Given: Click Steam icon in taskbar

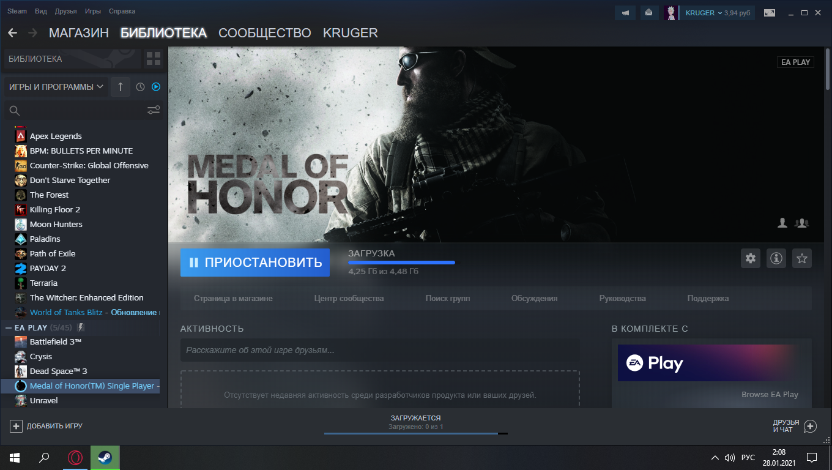Looking at the screenshot, I should 105,458.
